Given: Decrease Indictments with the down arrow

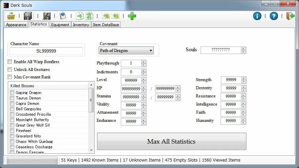Looking at the screenshot, I should (144, 74).
